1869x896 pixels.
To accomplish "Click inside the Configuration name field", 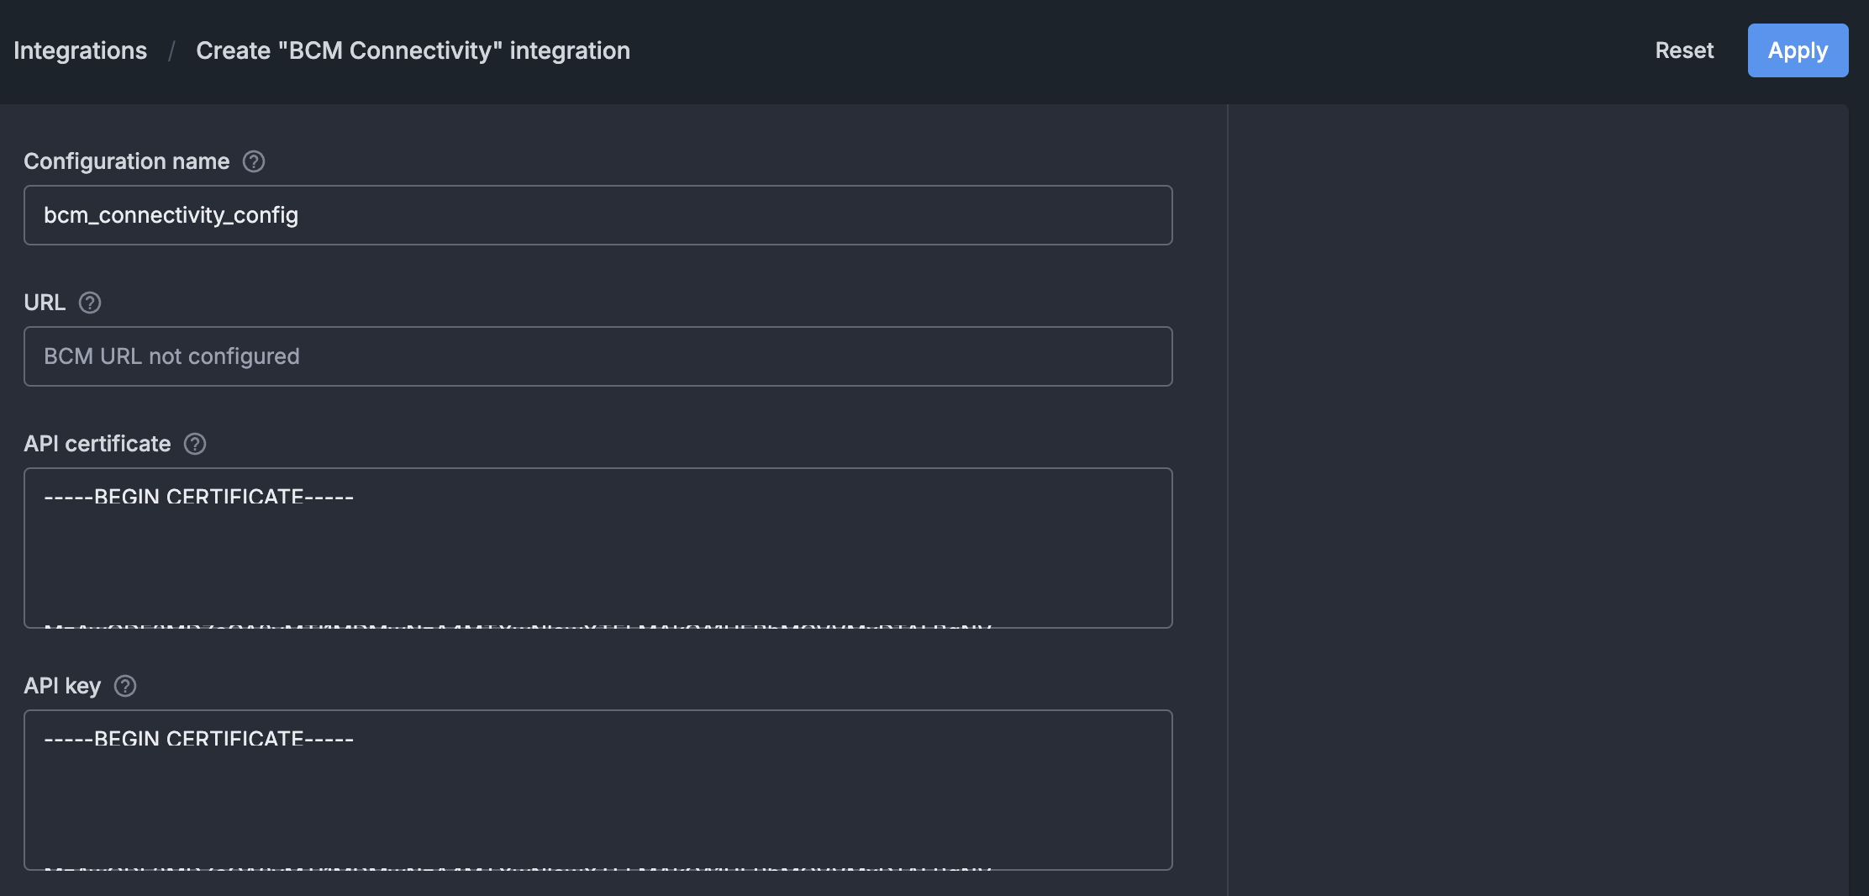I will click(x=597, y=215).
